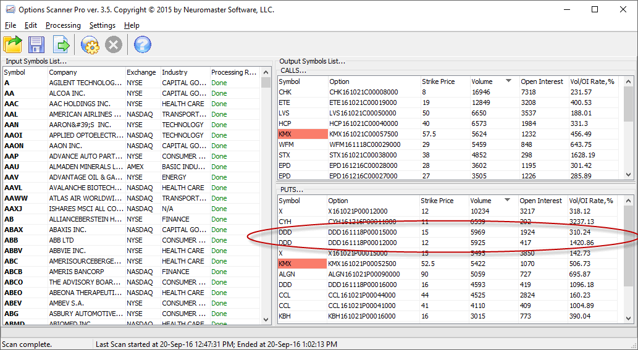
Task: Click the application icon in title bar
Action: 10,9
